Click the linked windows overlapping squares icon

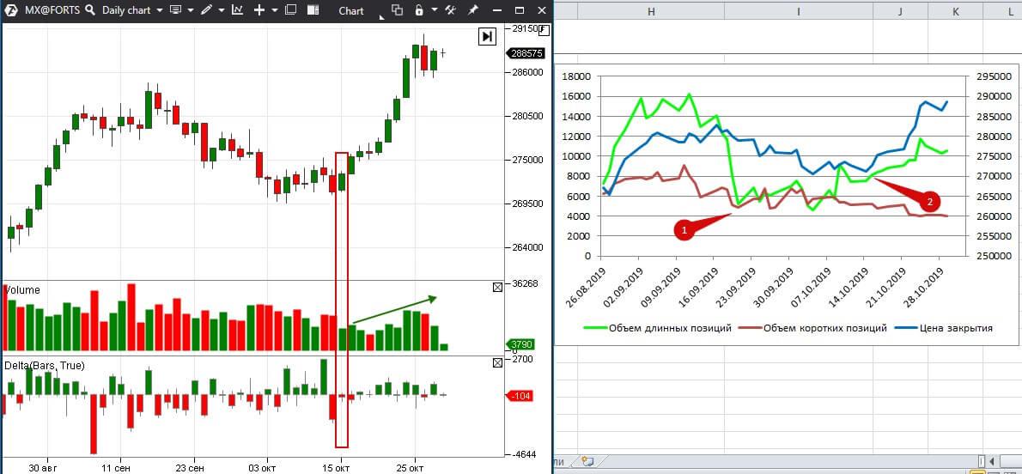coord(397,10)
